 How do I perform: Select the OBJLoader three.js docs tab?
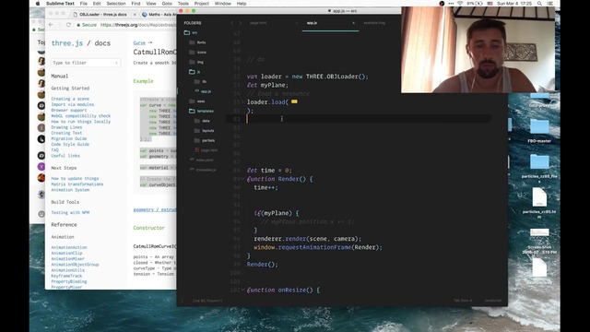103,15
